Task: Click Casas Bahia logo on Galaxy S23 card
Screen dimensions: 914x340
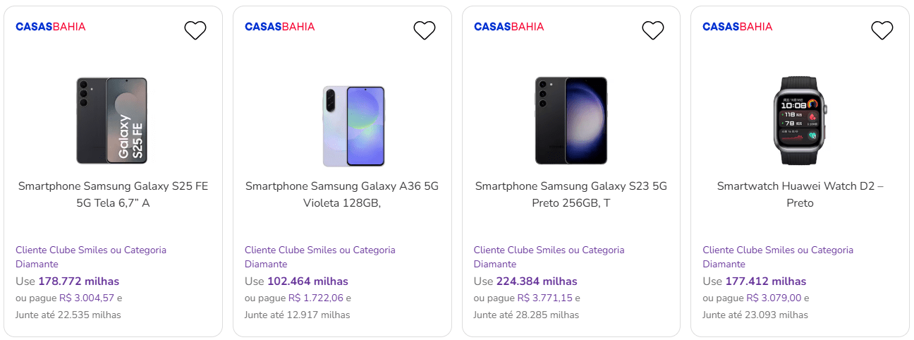Action: pos(509,27)
